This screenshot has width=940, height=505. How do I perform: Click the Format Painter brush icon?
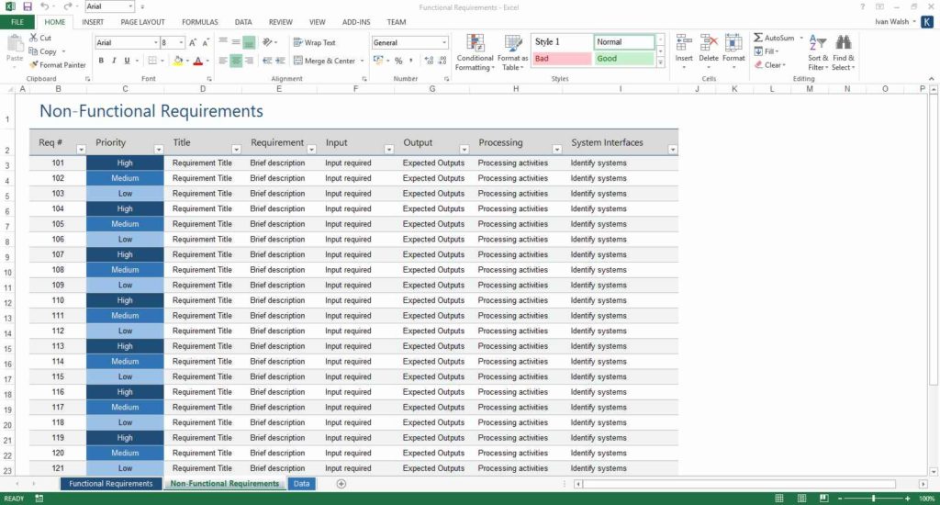click(x=34, y=65)
